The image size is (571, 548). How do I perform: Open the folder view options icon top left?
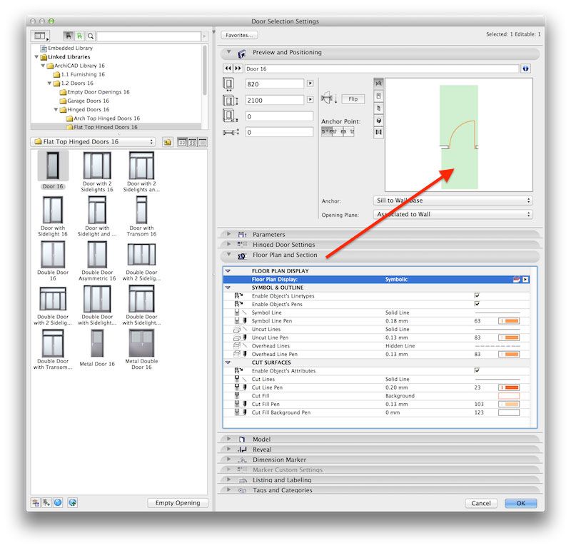point(39,36)
